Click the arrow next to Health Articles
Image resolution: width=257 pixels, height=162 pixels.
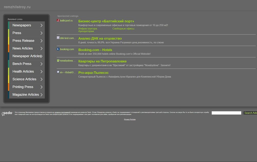41,72
